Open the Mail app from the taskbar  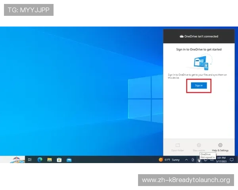pos(69,160)
